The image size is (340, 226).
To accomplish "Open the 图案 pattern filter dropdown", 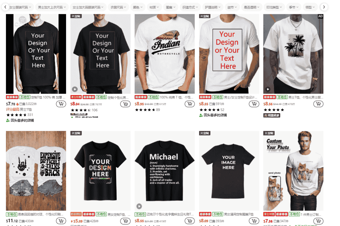I will [x=171, y=7].
